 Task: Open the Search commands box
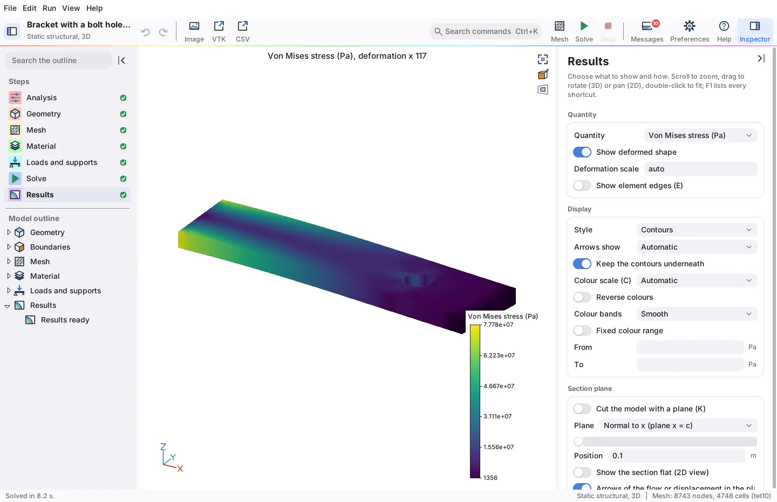(x=486, y=31)
